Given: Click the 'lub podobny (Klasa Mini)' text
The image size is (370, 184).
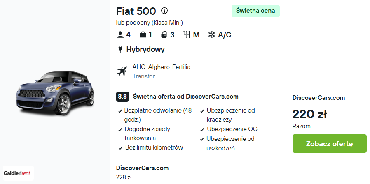Looking at the screenshot, I should pos(150,23).
